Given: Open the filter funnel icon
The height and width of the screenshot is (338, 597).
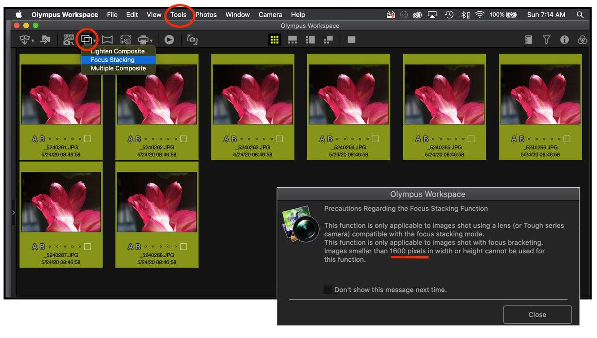Looking at the screenshot, I should tap(546, 40).
